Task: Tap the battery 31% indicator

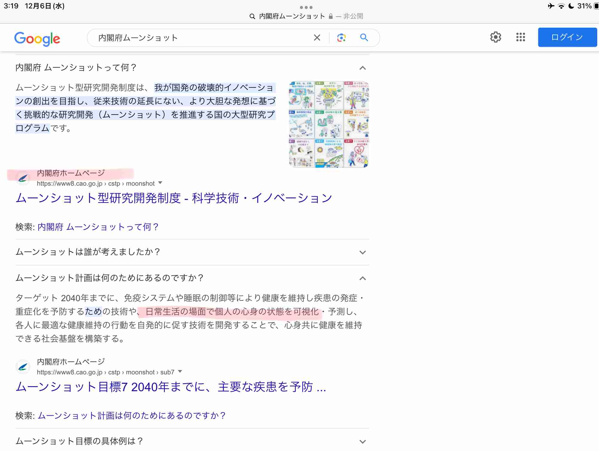Action: 588,6
